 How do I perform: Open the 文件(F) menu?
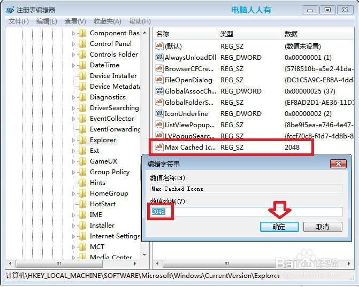pos(19,21)
